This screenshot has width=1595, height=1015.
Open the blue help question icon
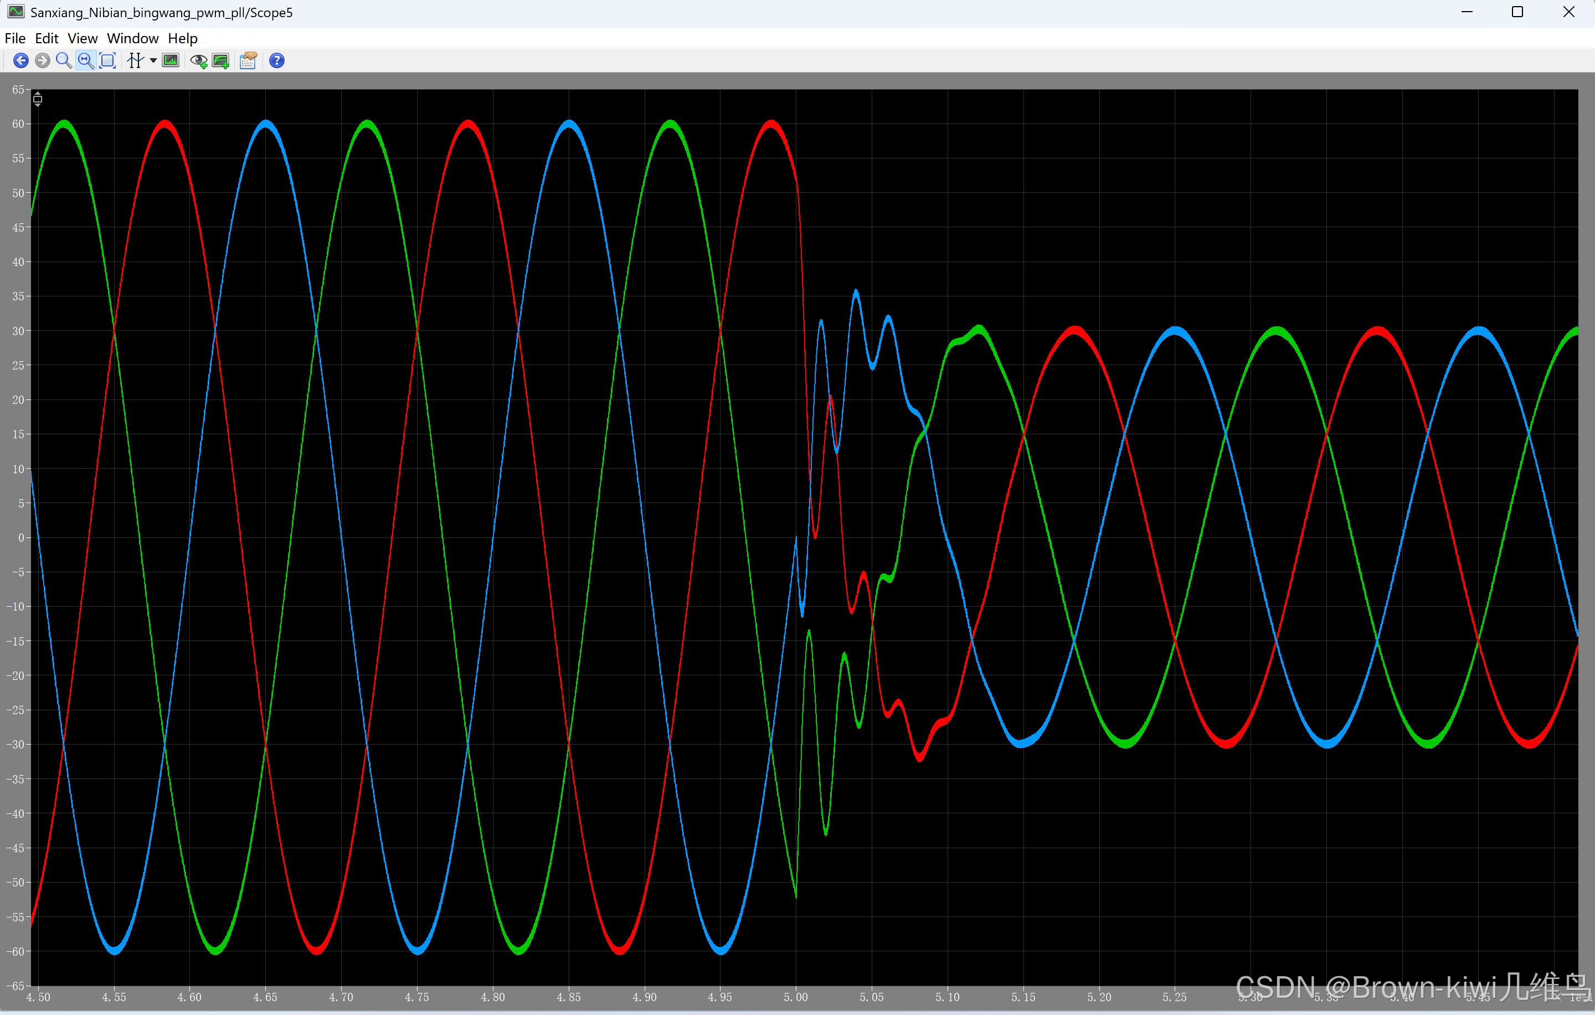[x=277, y=61]
